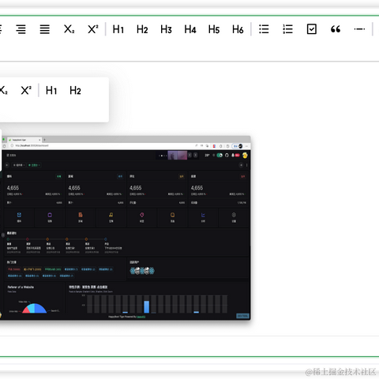Apply Heading 2 from the top toolbar

[x=142, y=29]
